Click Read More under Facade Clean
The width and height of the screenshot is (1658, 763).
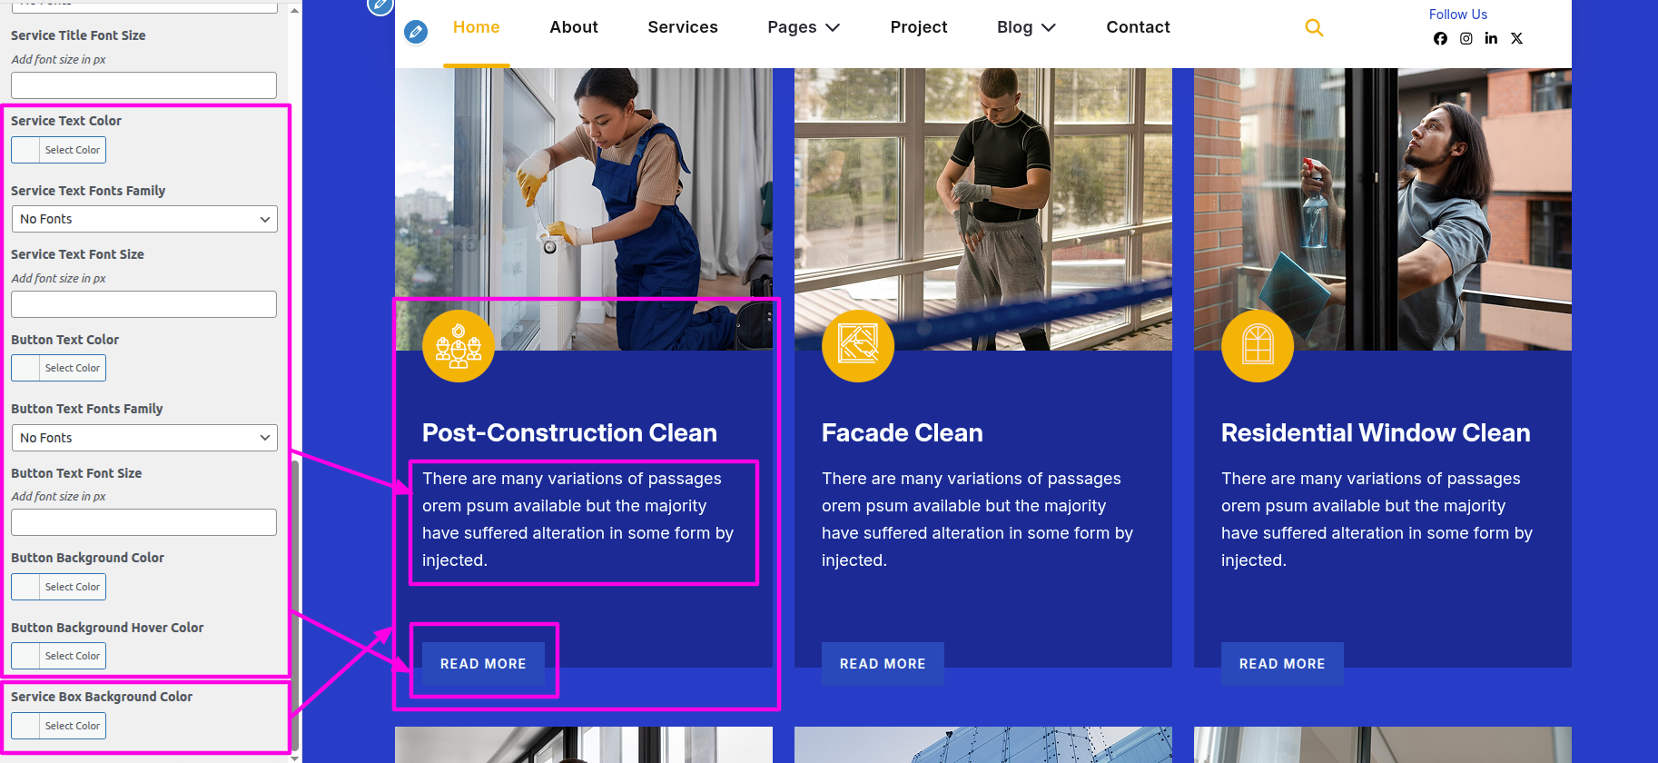click(883, 664)
